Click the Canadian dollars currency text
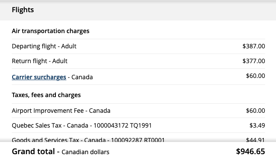The image size is (276, 162). tap(85, 152)
